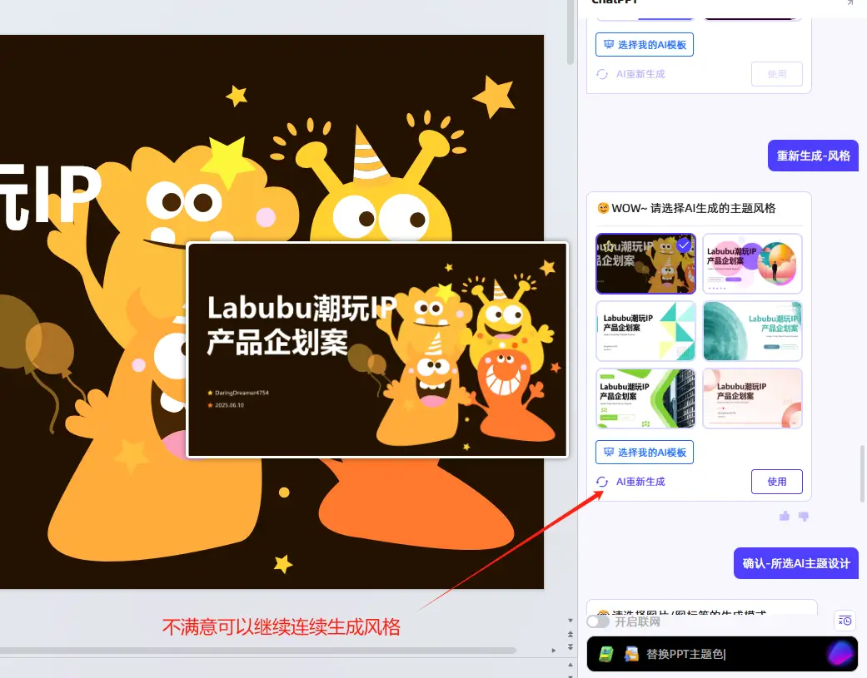Select the teal watercolor theme thumbnail

(753, 331)
